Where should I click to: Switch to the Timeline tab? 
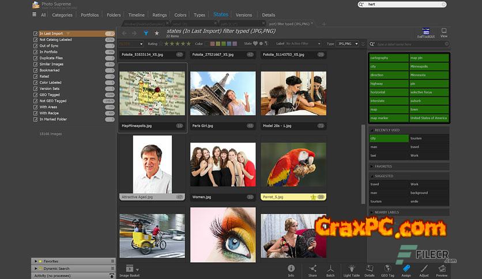pyautogui.click(x=136, y=15)
